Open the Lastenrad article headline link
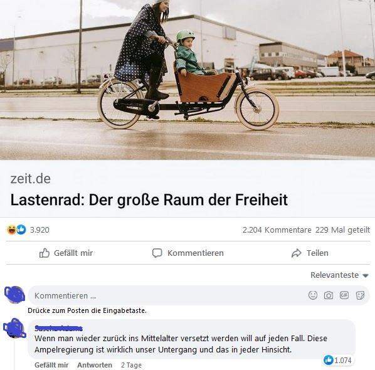 tap(149, 199)
